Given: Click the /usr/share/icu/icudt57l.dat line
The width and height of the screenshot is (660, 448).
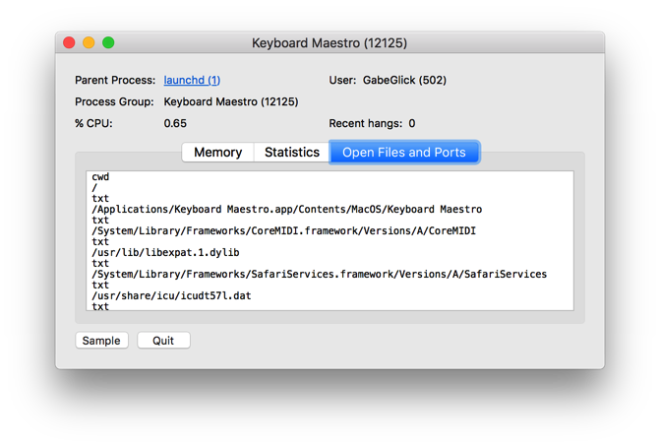Looking at the screenshot, I should click(x=171, y=295).
